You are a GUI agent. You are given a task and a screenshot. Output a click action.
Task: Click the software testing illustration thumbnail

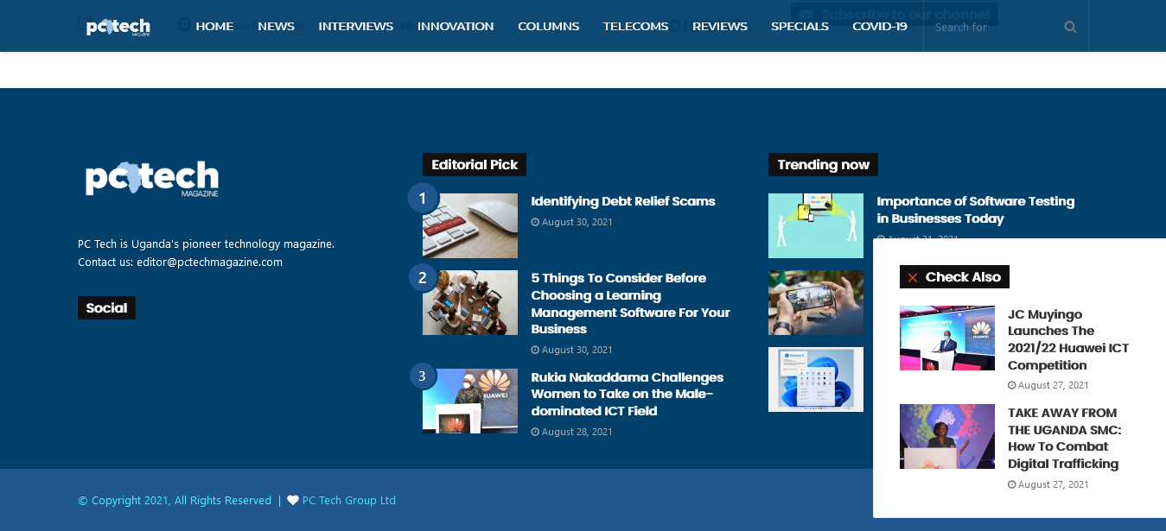point(816,225)
